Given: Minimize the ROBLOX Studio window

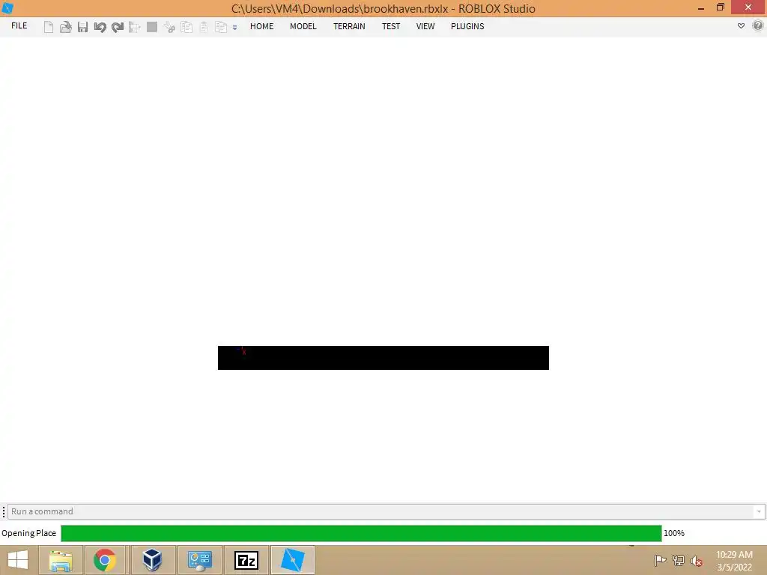Looking at the screenshot, I should tap(701, 7).
